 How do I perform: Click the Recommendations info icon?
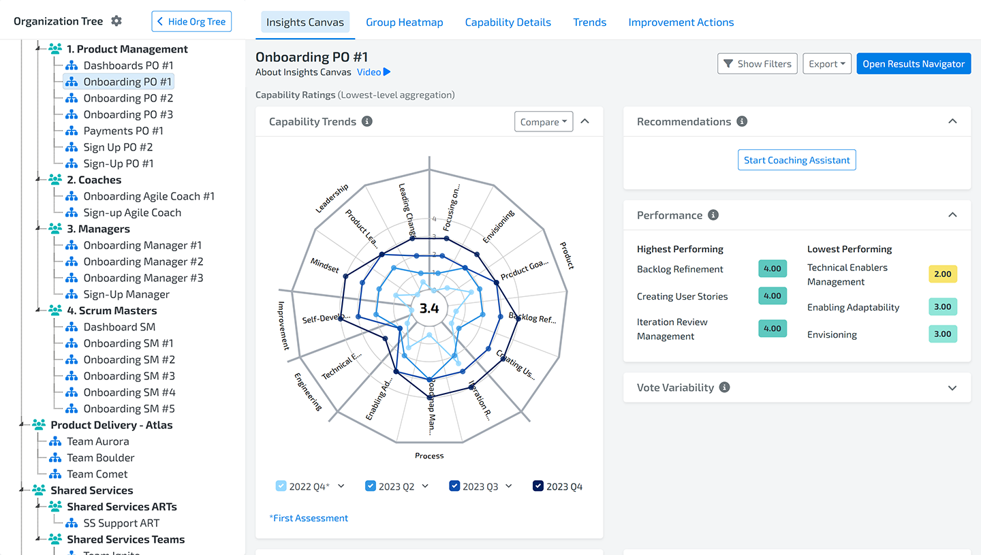[742, 122]
